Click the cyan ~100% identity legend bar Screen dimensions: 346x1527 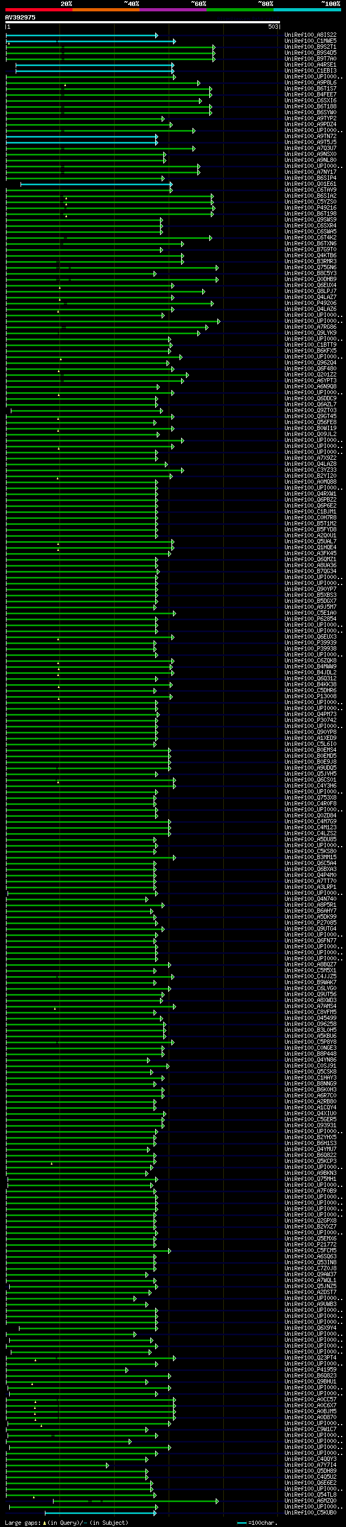tap(307, 10)
